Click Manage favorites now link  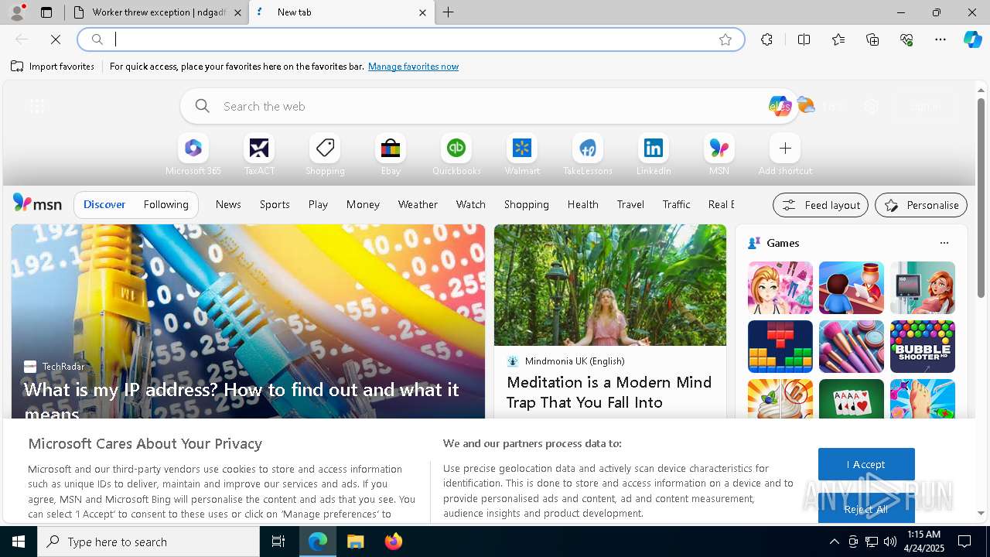click(413, 67)
